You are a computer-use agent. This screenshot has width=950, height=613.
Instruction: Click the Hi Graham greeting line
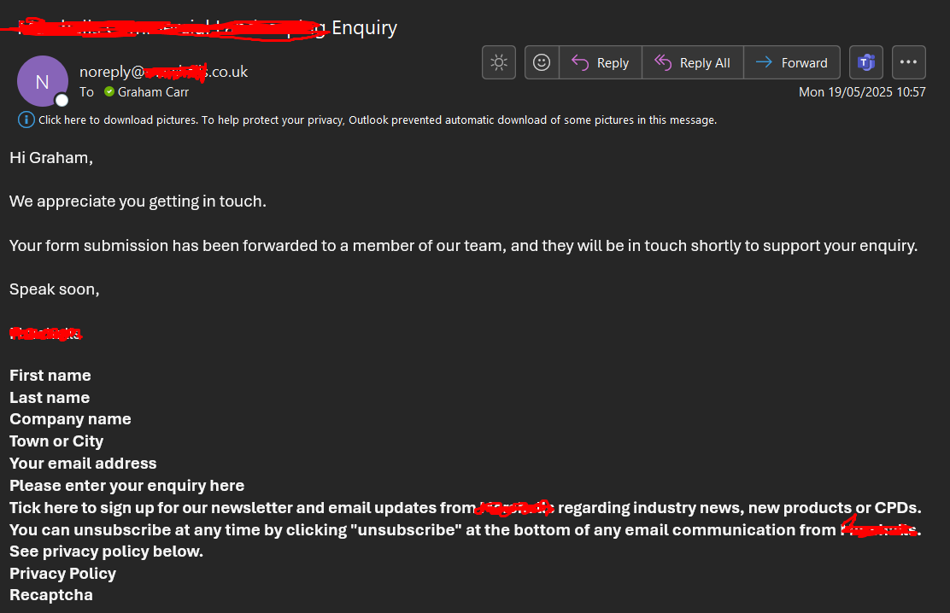tap(51, 158)
